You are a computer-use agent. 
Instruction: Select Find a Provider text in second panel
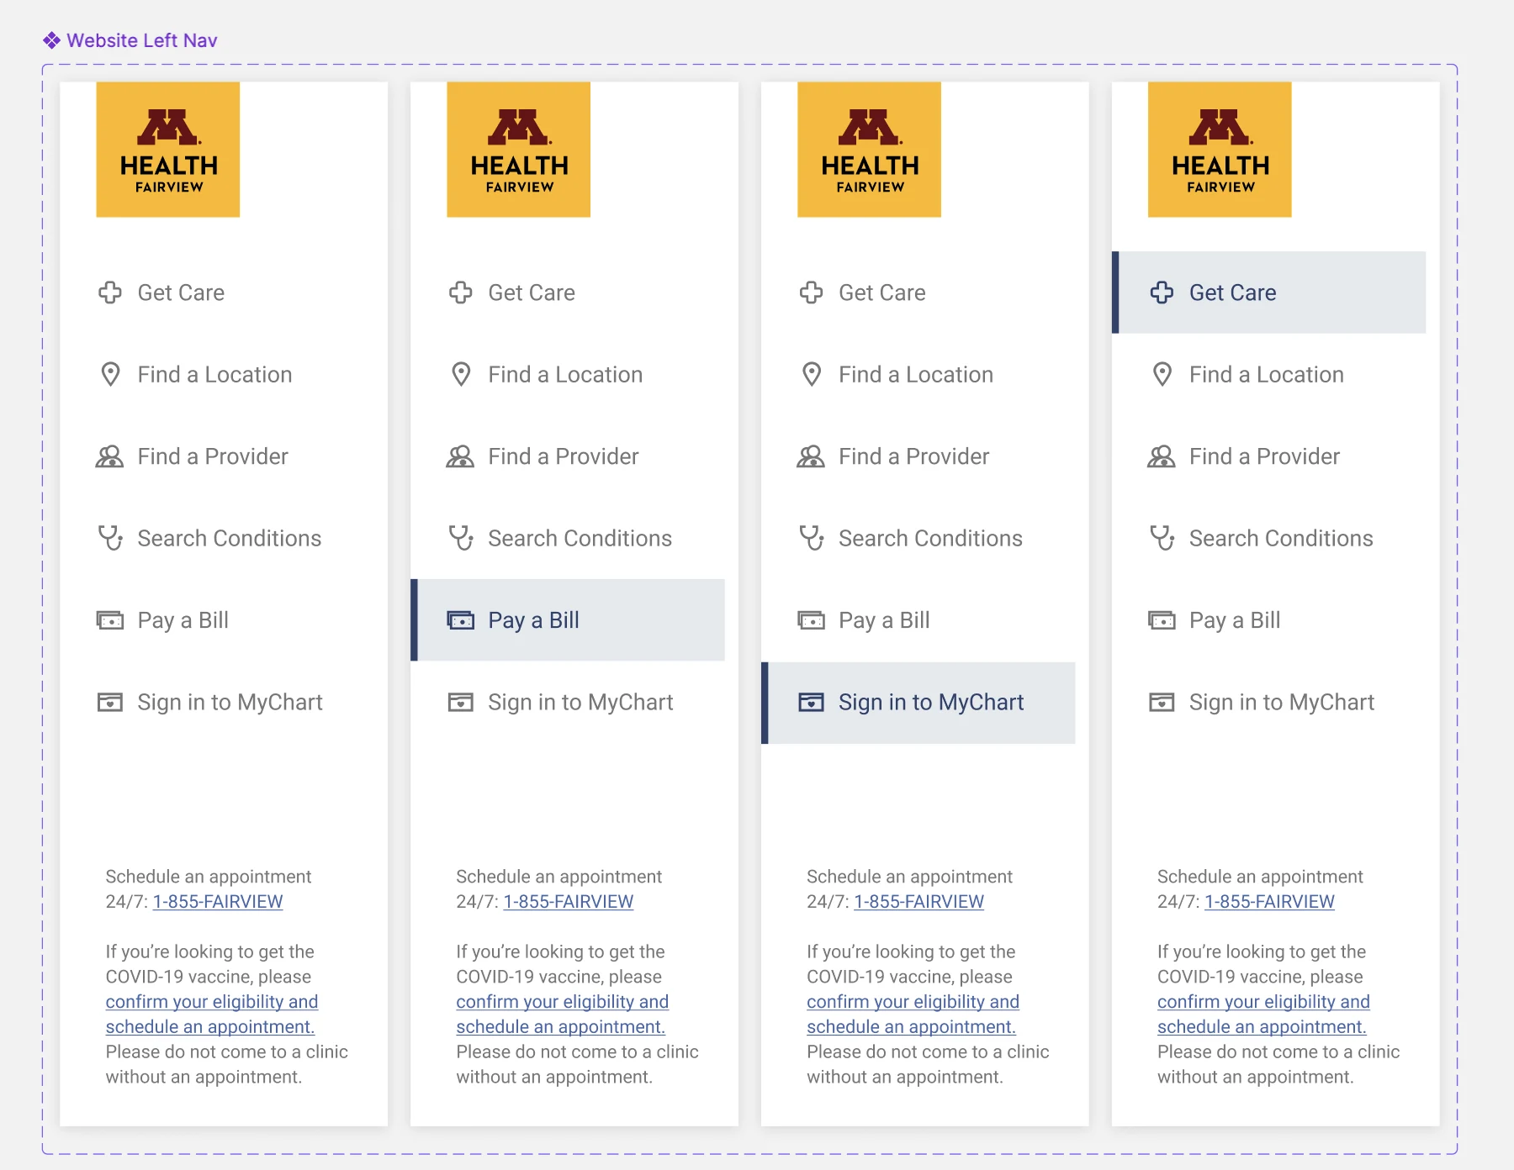564,456
